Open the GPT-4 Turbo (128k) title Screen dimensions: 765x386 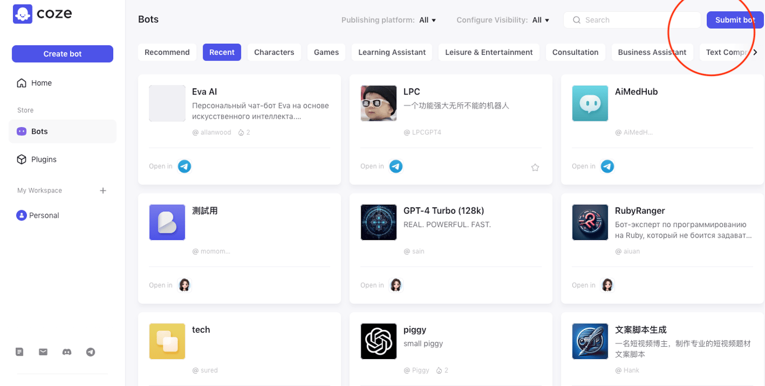444,211
